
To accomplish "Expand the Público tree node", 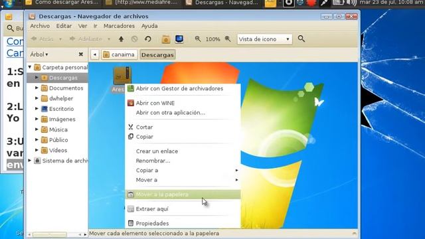I will tap(37, 140).
